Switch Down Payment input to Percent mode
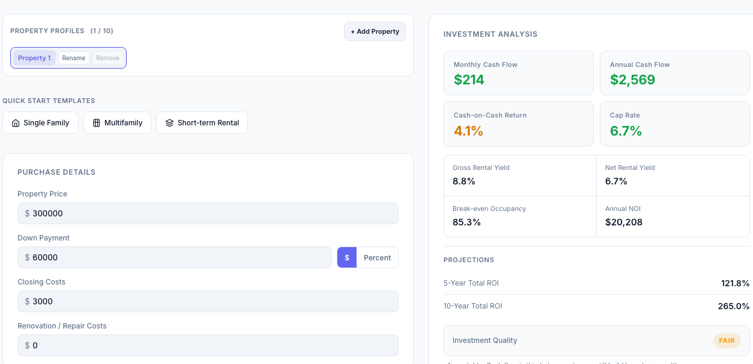Image resolution: width=753 pixels, height=364 pixels. 377,257
